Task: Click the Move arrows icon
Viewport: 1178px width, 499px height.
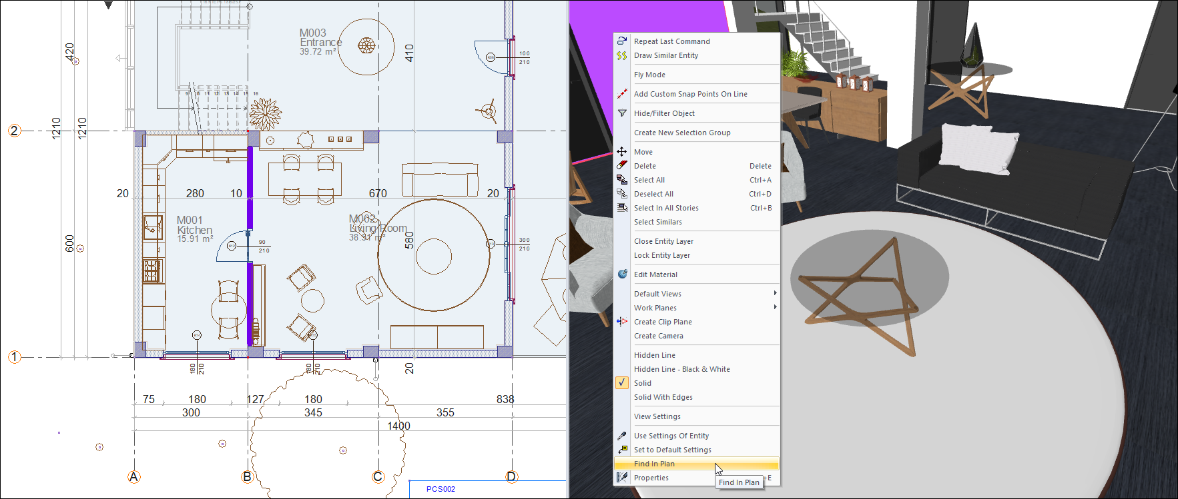Action: tap(621, 152)
